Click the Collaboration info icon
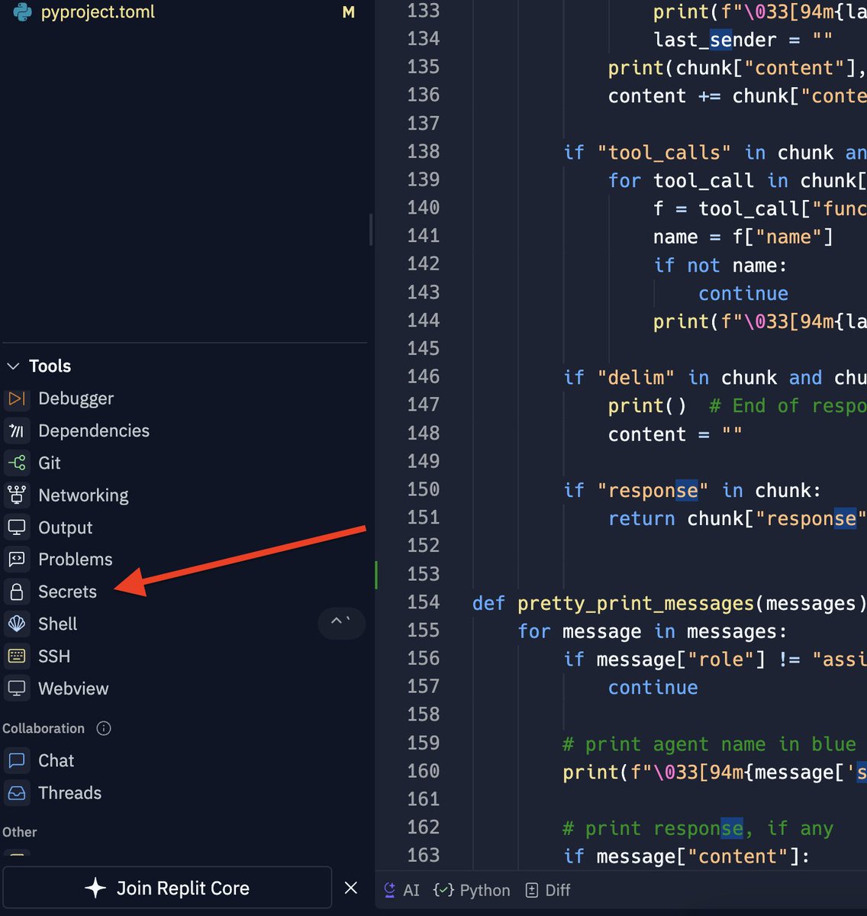867x916 pixels. click(x=104, y=728)
